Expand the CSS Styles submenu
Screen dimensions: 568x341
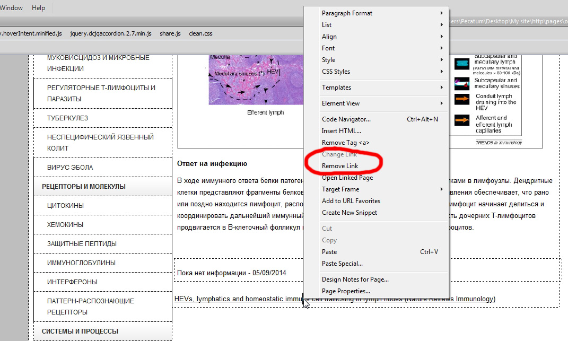pyautogui.click(x=336, y=72)
